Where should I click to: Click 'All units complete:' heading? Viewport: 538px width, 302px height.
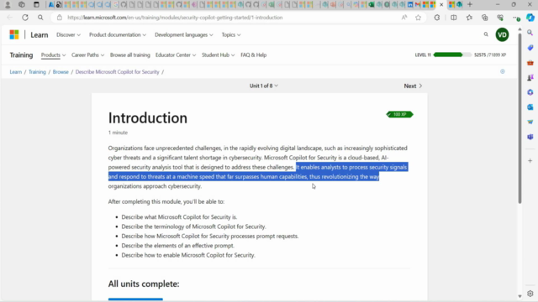144,284
